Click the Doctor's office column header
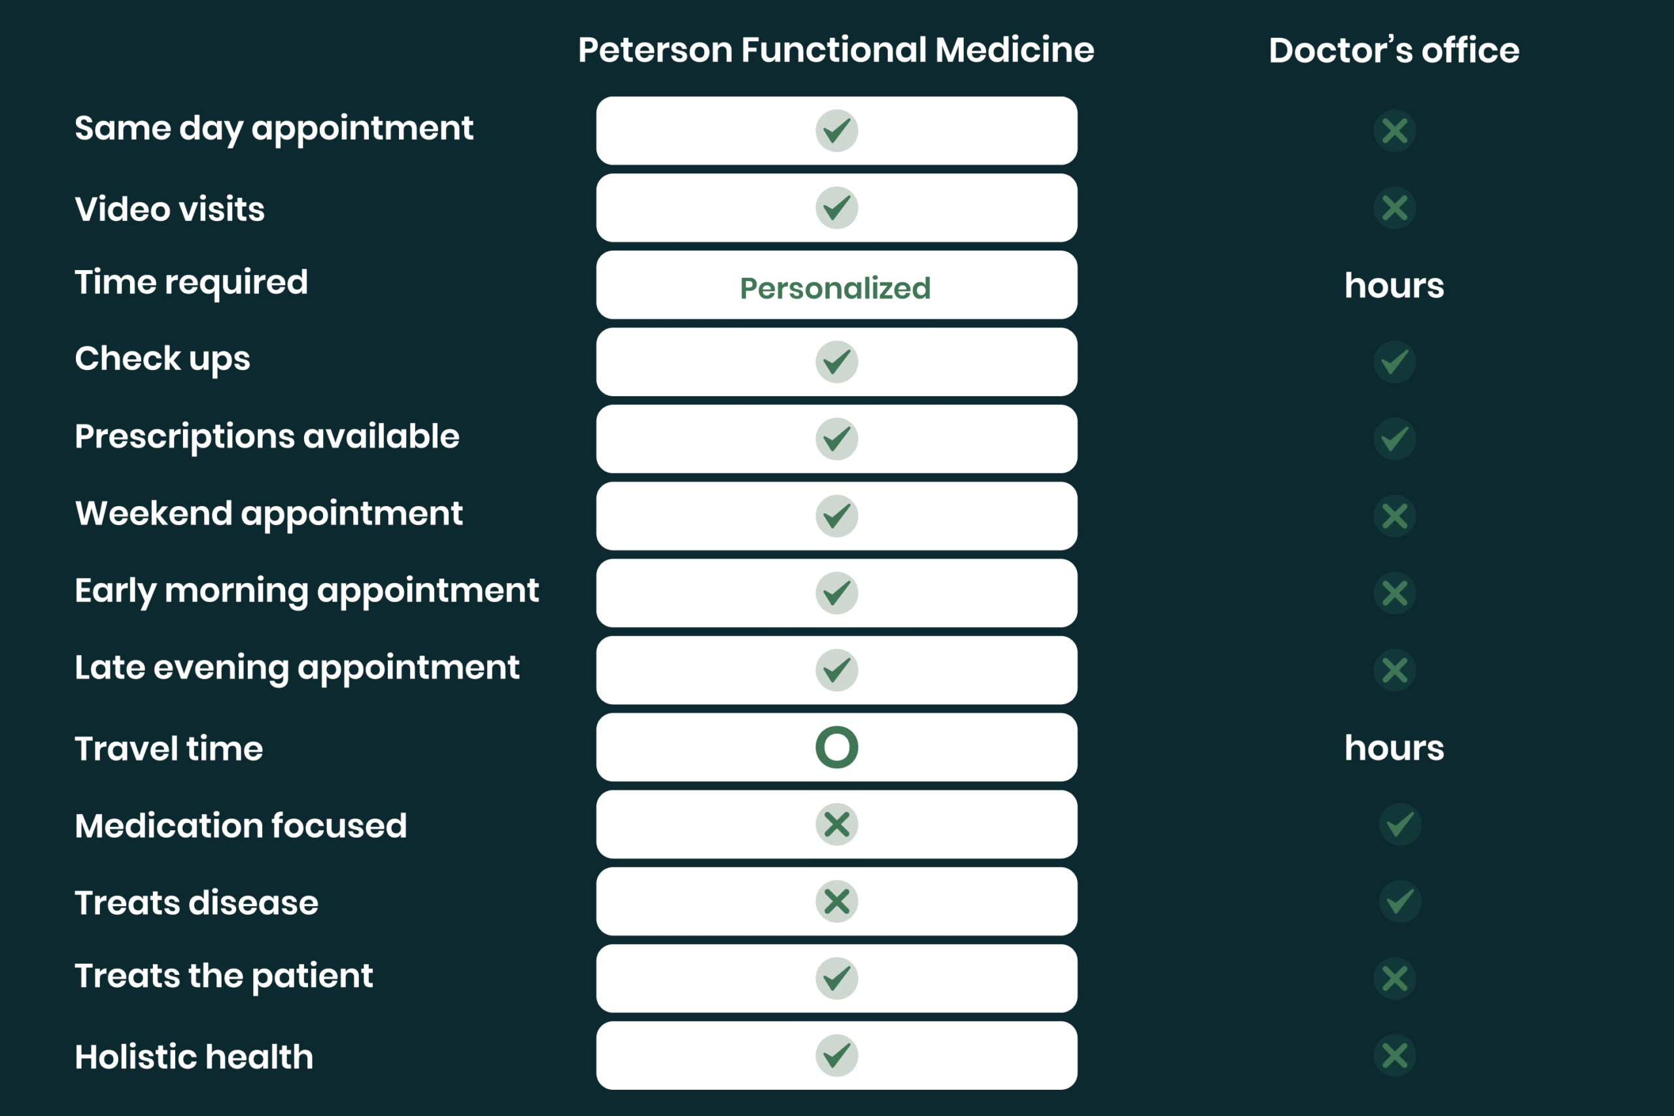This screenshot has width=1674, height=1116. tap(1394, 50)
